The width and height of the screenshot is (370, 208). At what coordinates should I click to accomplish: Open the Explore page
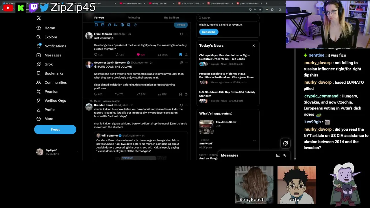pyautogui.click(x=47, y=37)
